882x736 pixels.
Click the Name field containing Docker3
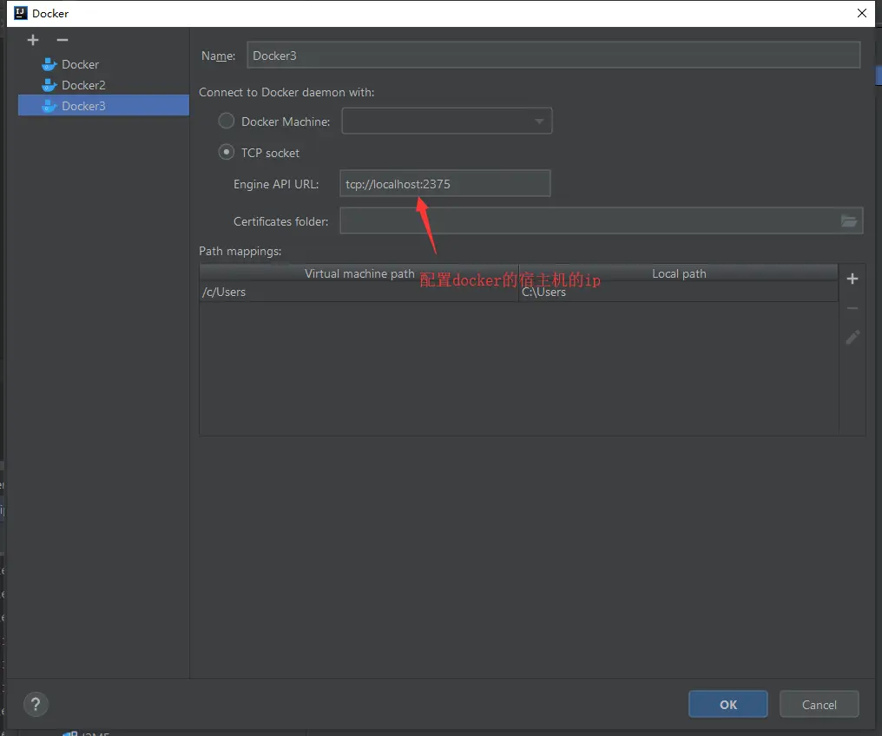(x=554, y=56)
